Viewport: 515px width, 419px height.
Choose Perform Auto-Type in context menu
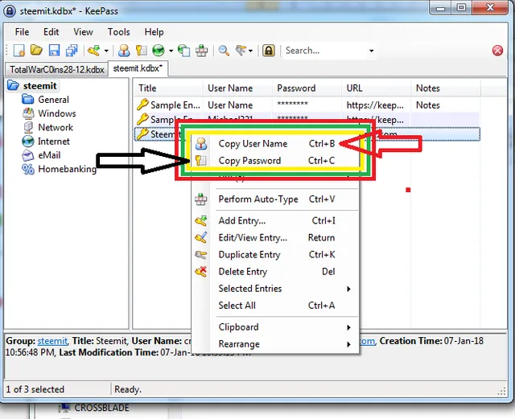pyautogui.click(x=276, y=199)
